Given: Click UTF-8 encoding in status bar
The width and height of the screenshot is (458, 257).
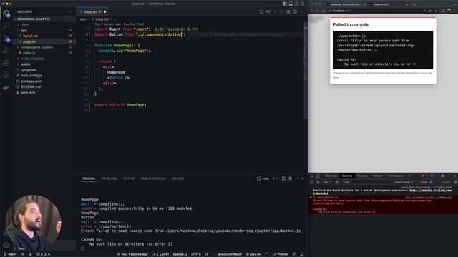Looking at the screenshot, I should pyautogui.click(x=195, y=254).
